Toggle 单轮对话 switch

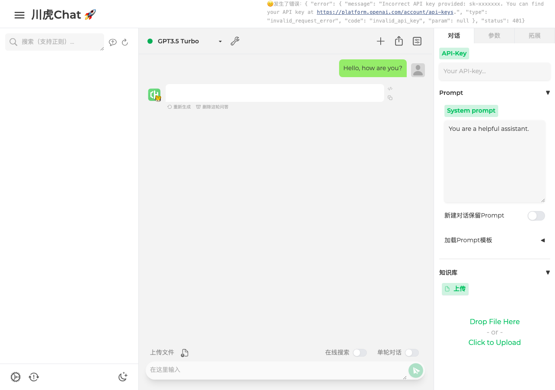click(412, 353)
